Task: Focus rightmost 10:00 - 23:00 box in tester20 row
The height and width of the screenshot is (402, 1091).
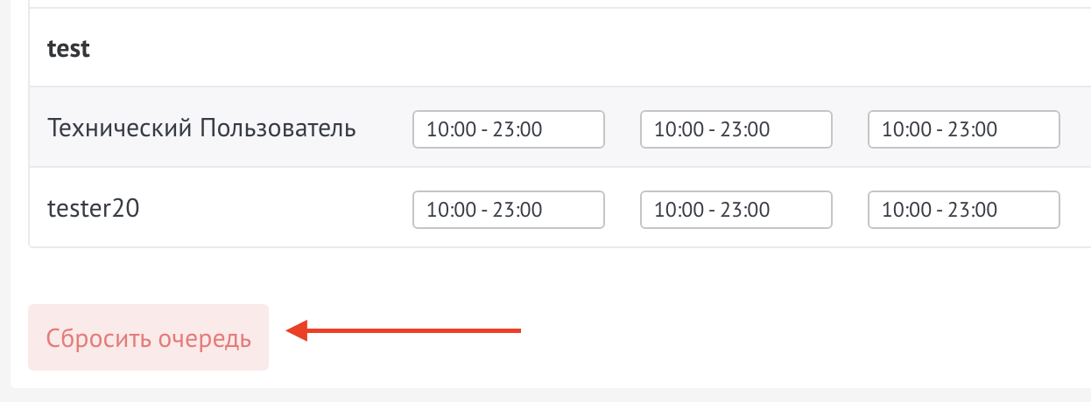Action: pyautogui.click(x=963, y=210)
